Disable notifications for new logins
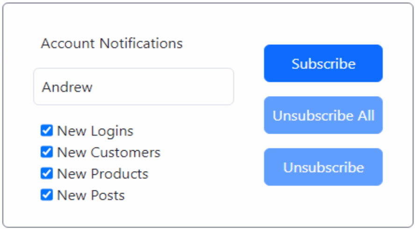415x229 pixels. (47, 131)
